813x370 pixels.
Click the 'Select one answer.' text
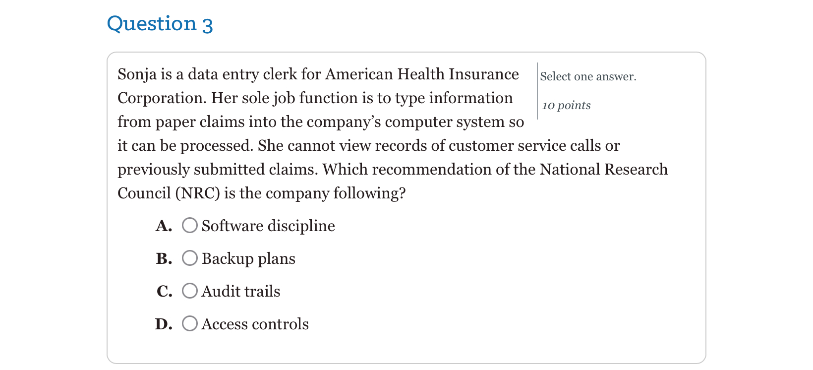point(588,76)
